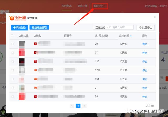
Task: Click the 店铺名 column header
Action: point(37,36)
